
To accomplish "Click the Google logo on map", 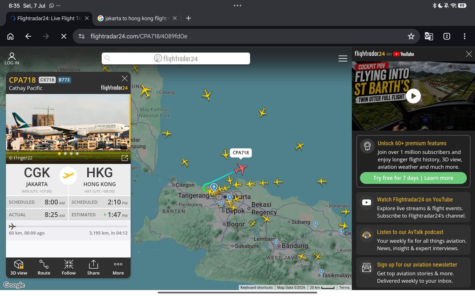I will (x=14, y=285).
